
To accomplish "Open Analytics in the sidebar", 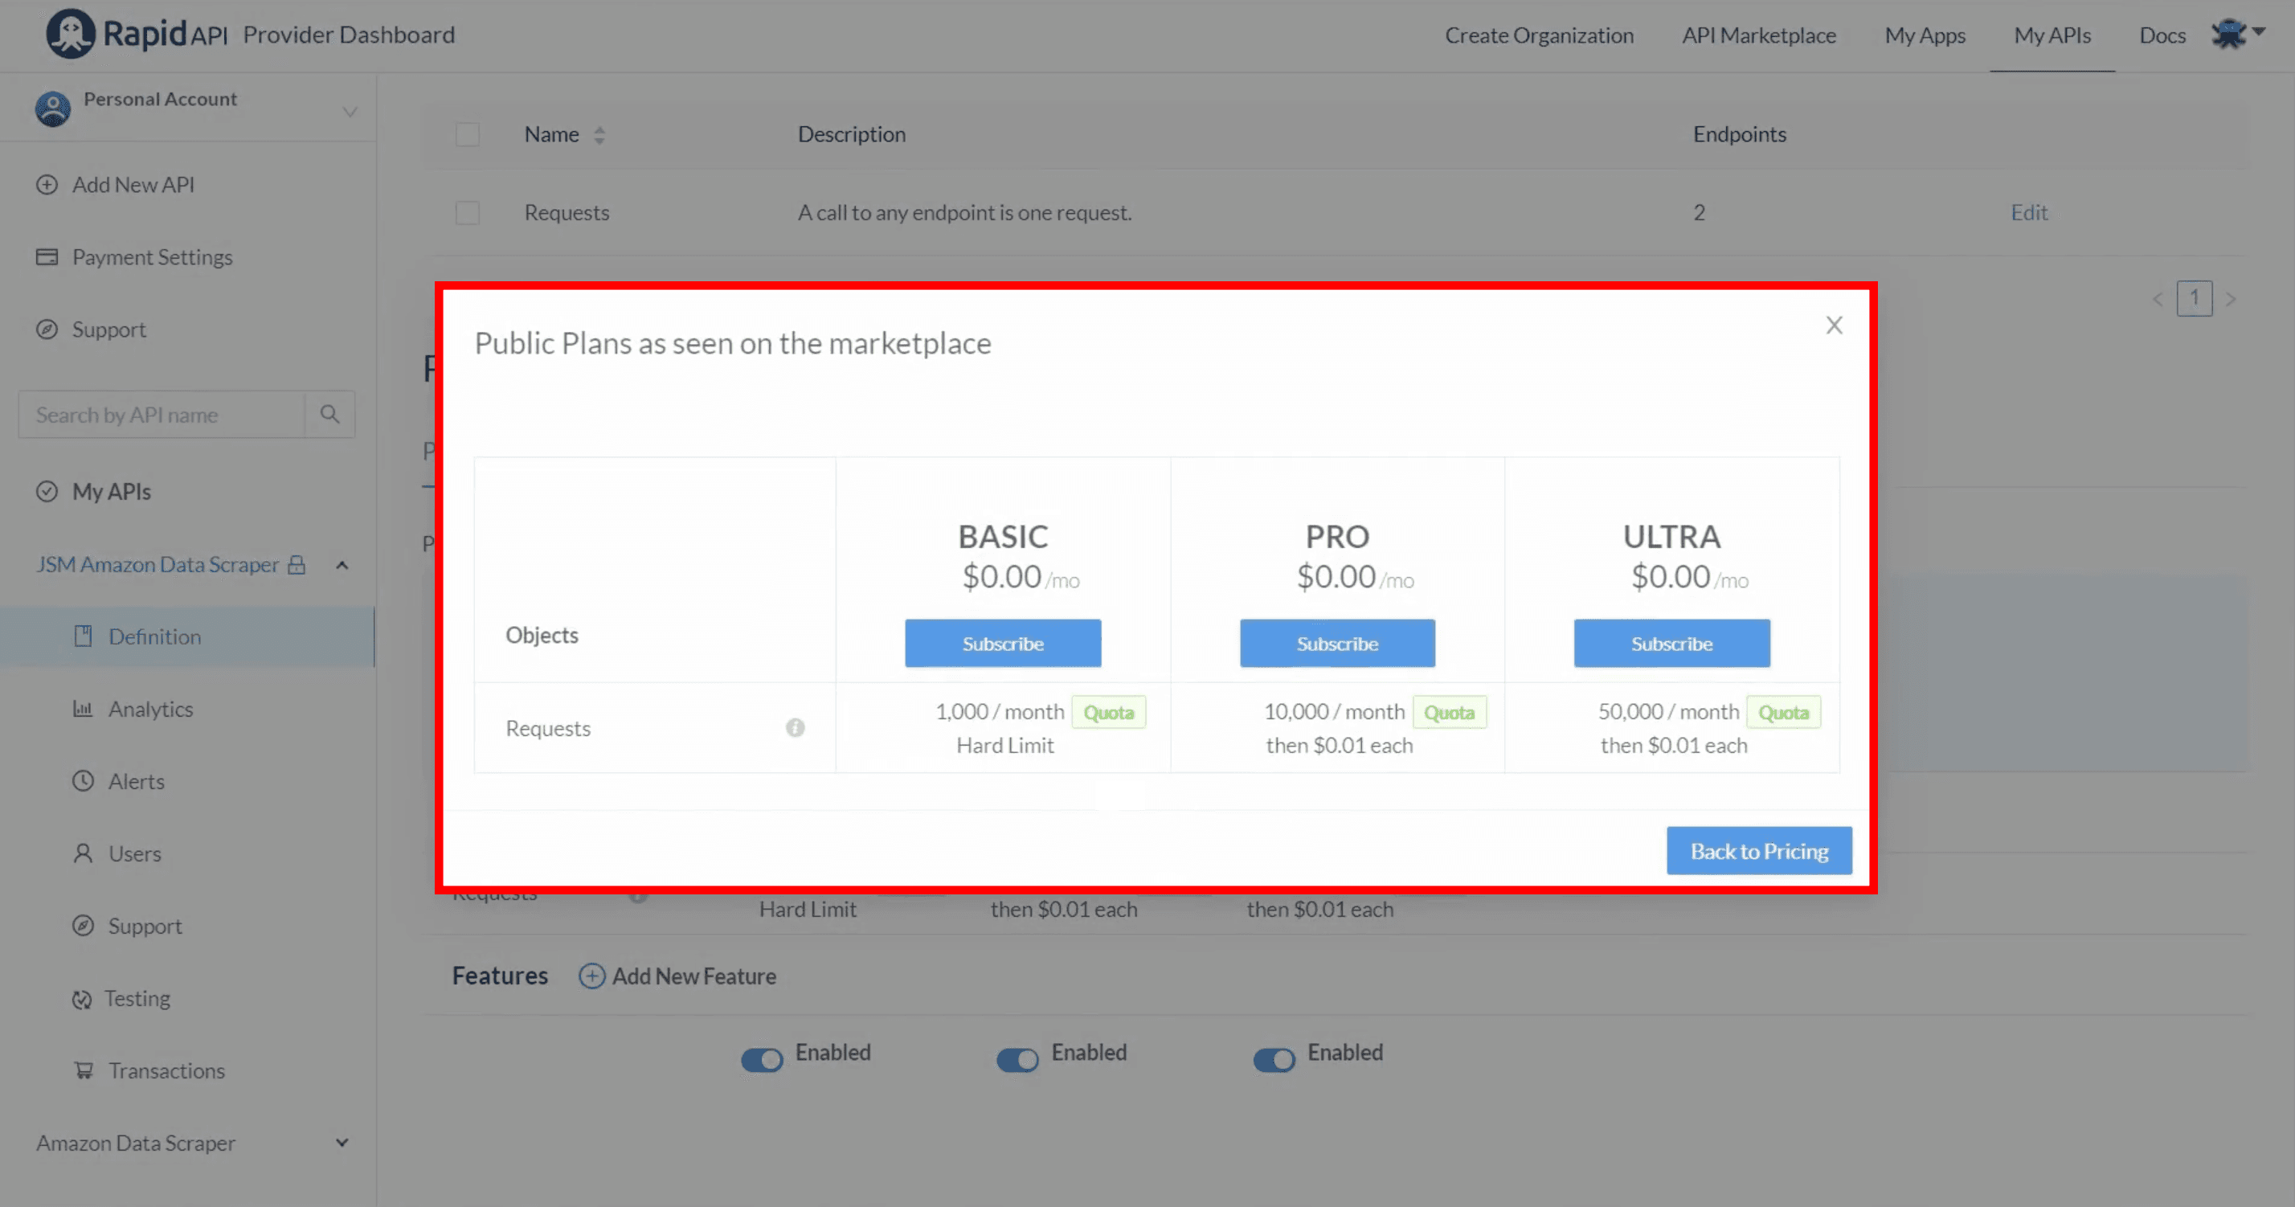I will pyautogui.click(x=150, y=709).
